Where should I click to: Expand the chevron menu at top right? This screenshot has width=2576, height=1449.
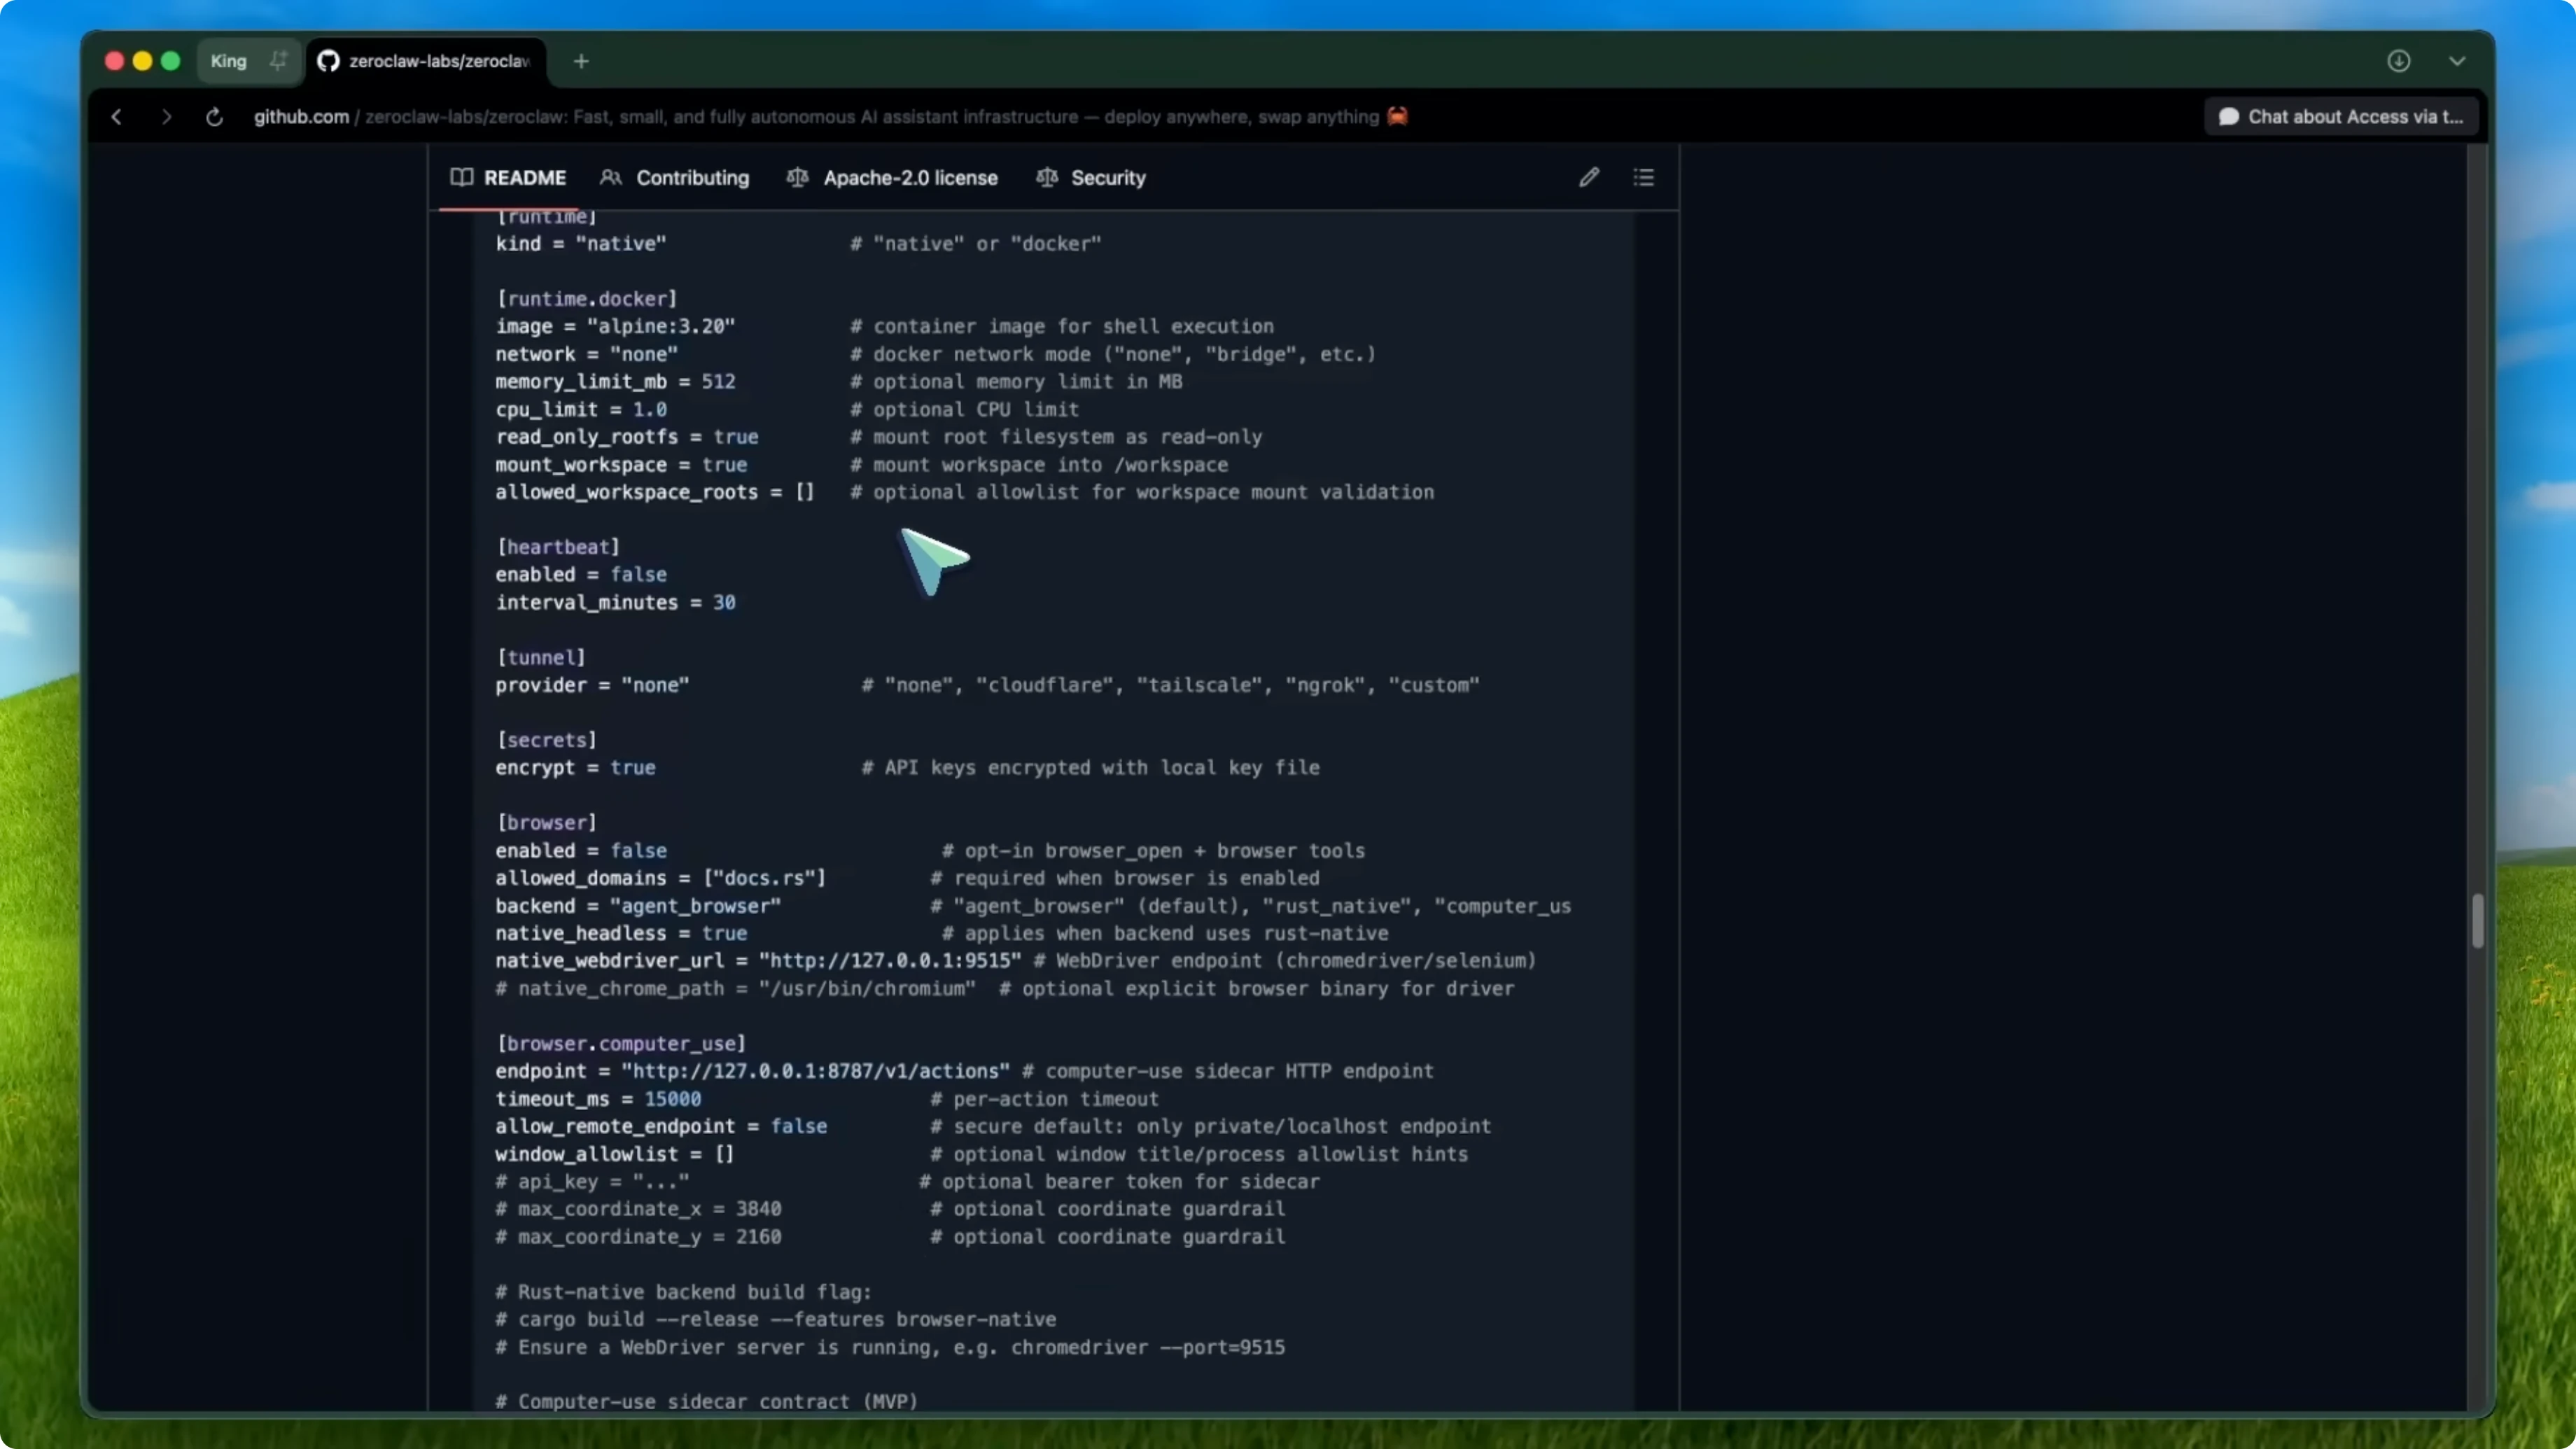coord(2456,61)
